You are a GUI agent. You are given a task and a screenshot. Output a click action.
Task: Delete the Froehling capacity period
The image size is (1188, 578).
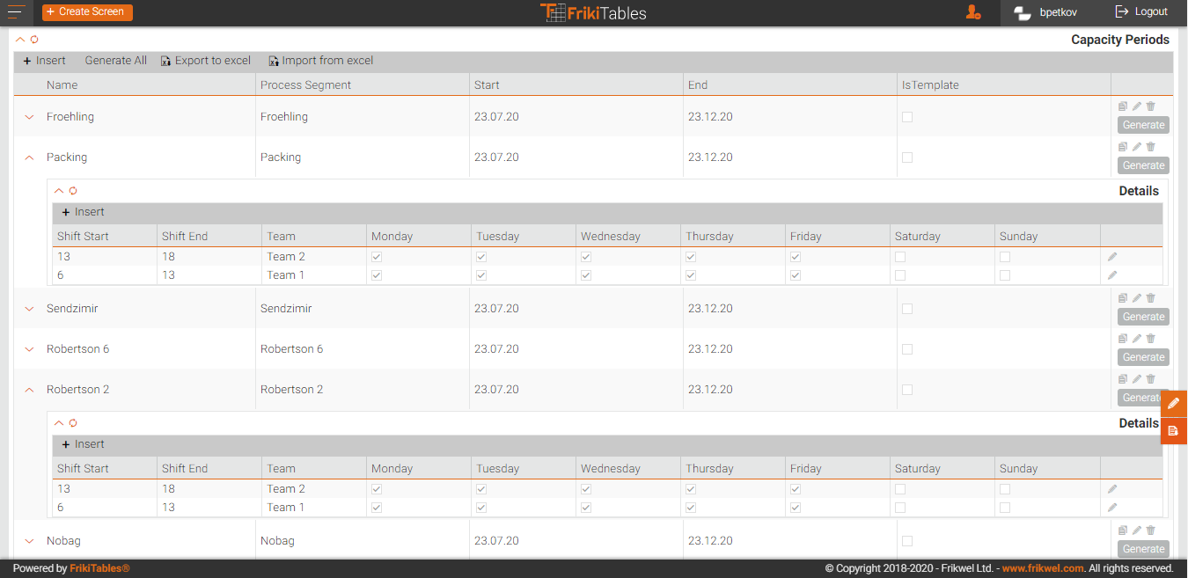click(1150, 106)
